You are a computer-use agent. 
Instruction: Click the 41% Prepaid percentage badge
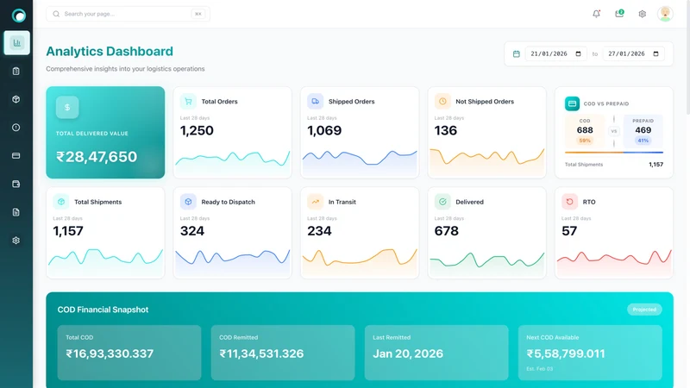(x=643, y=141)
